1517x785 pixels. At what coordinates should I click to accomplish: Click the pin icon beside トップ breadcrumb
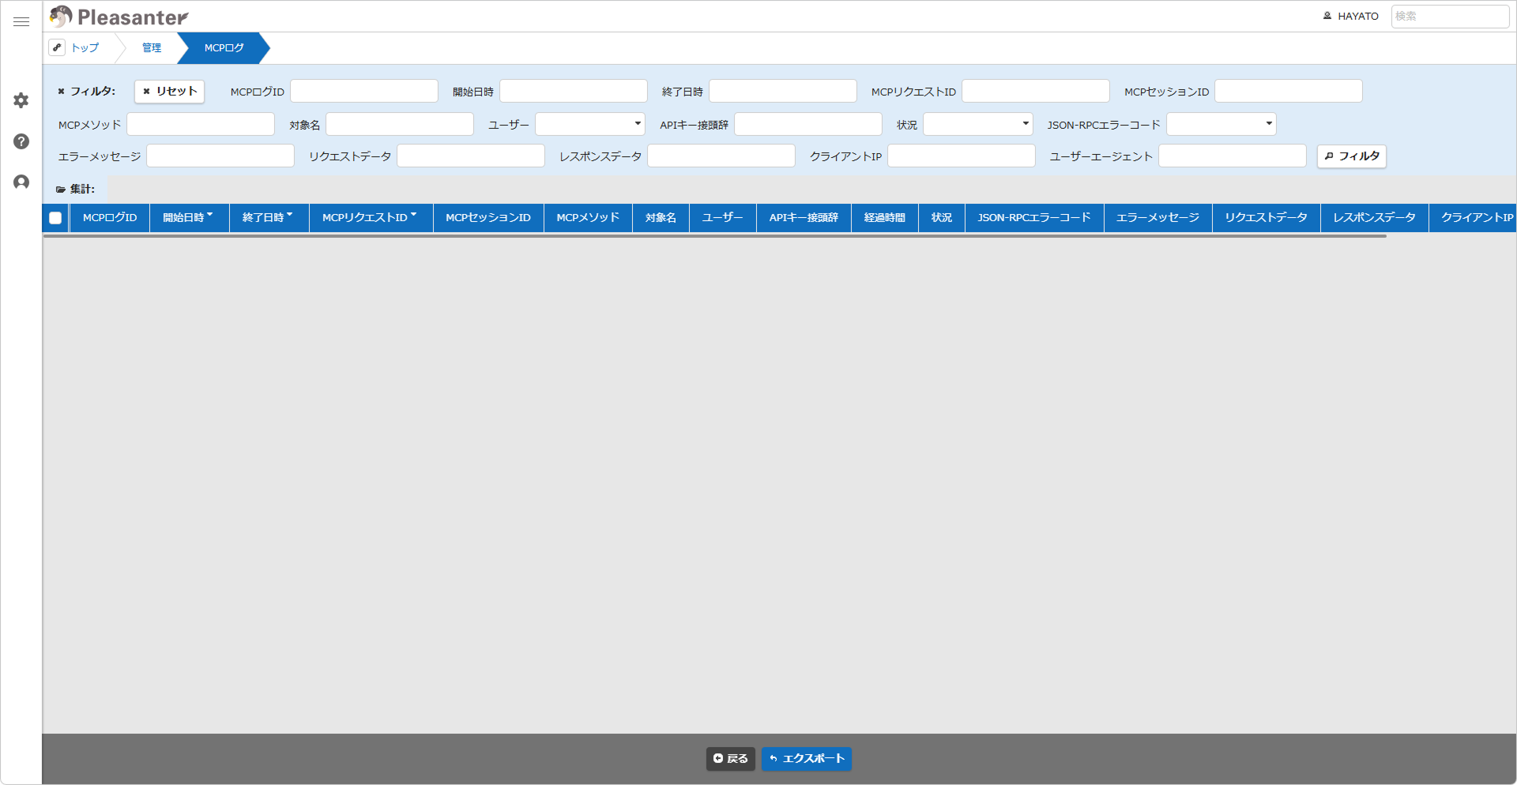click(57, 47)
